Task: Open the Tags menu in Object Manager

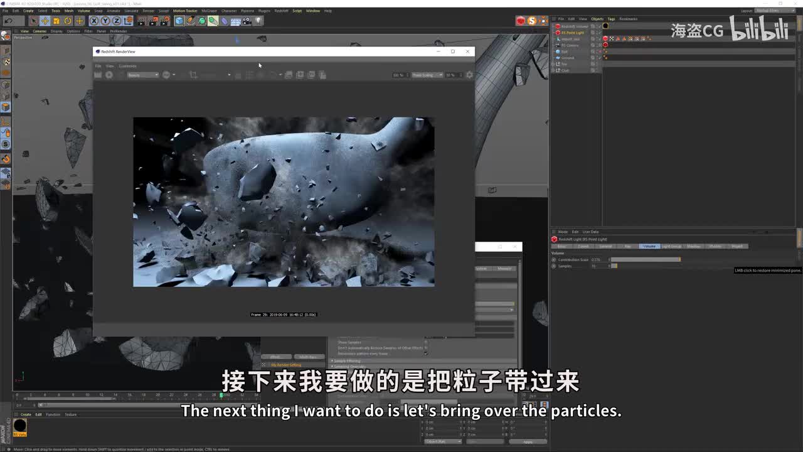Action: 611,19
